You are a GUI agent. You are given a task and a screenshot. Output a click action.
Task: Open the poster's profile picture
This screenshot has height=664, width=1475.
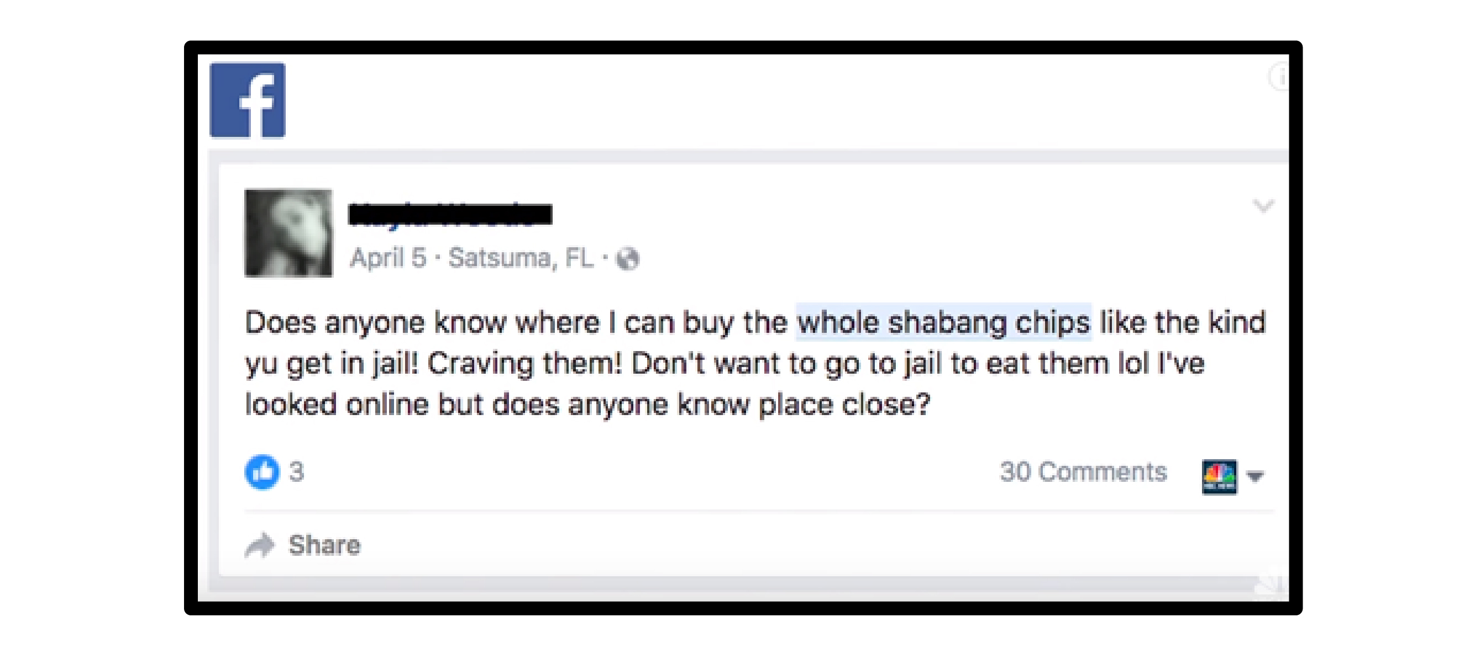(288, 233)
